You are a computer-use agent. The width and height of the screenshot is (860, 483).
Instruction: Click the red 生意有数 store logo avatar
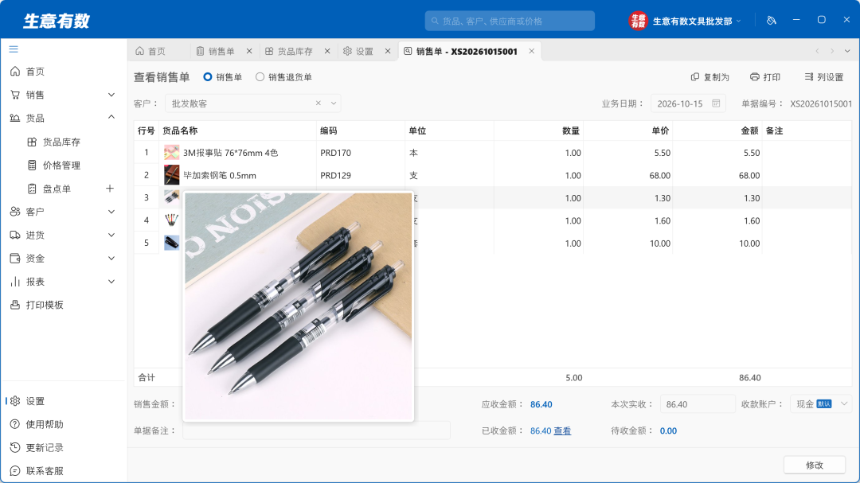(x=638, y=21)
